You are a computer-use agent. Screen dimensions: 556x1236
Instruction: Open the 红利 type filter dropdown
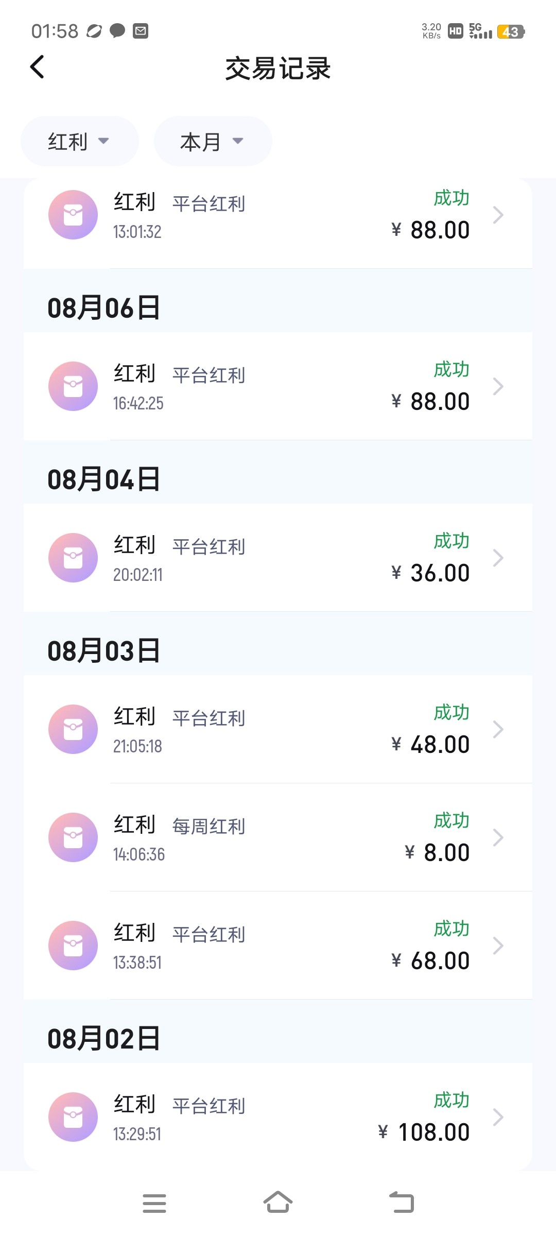[x=79, y=141]
